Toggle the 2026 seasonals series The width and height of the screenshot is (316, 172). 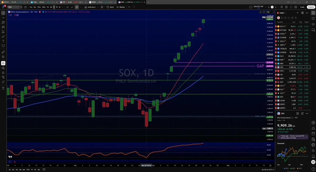coord(286,168)
